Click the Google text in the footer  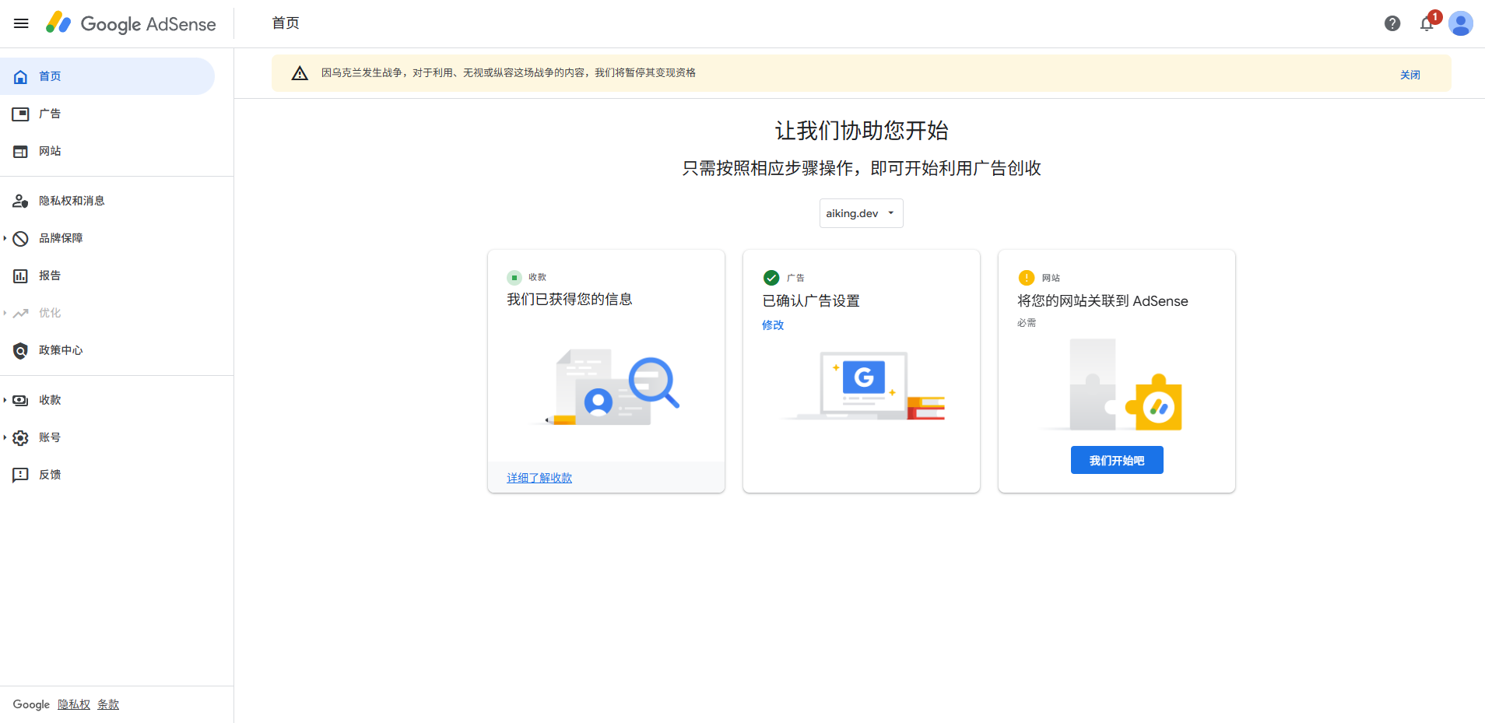pyautogui.click(x=31, y=704)
